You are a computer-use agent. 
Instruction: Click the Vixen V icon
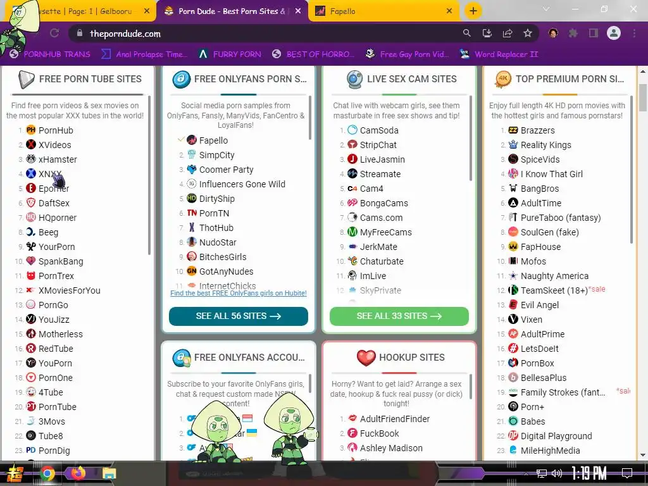513,319
